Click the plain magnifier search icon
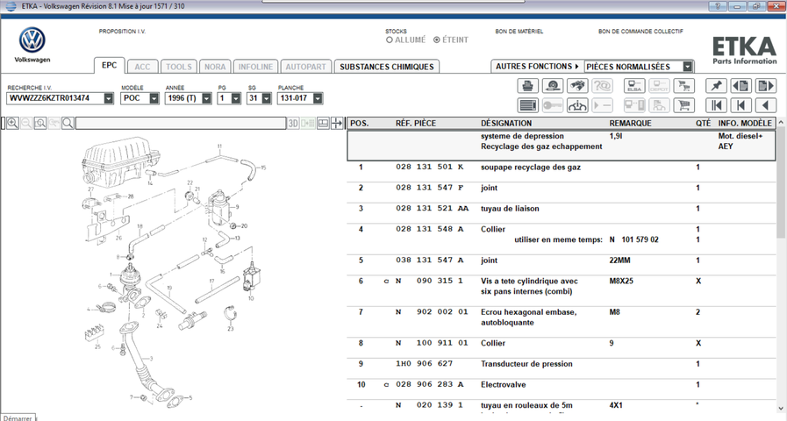The width and height of the screenshot is (787, 421). (x=68, y=123)
